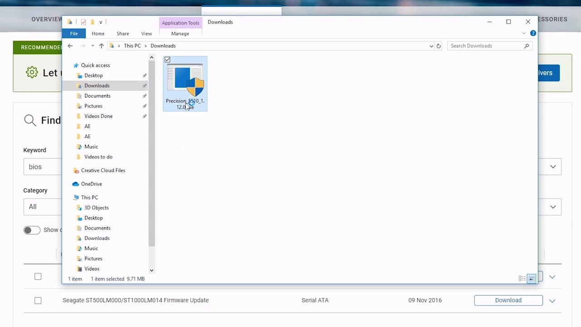Click the Properties quick access toolbar icon
This screenshot has height=327, width=581.
[84, 22]
